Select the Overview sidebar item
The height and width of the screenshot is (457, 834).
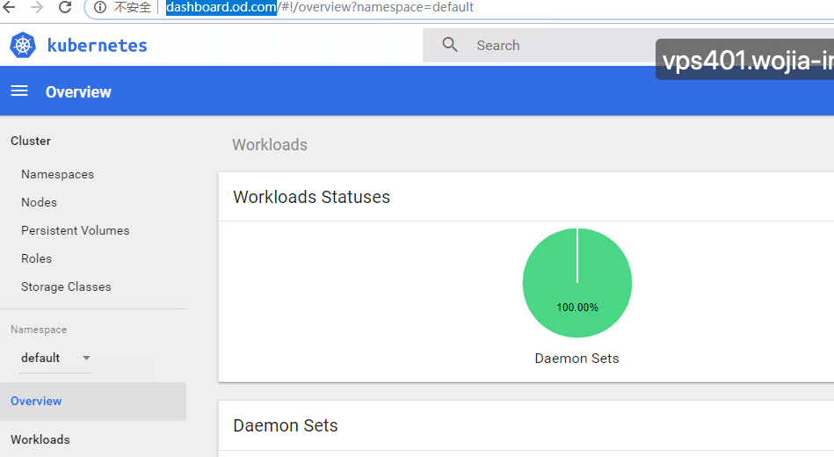coord(36,401)
